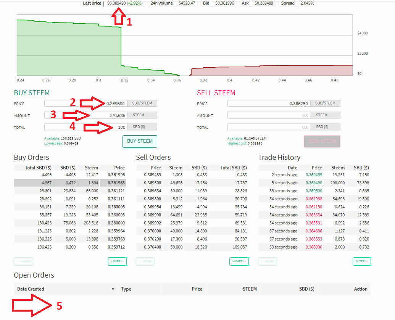
Task: Click trade history price 0.366000
Action: point(314,247)
